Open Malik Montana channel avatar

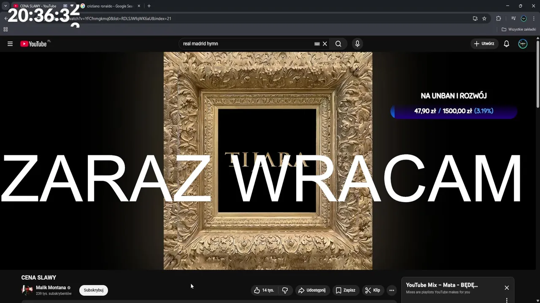pyautogui.click(x=27, y=290)
